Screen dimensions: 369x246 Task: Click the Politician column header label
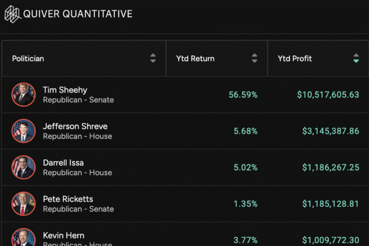[28, 59]
